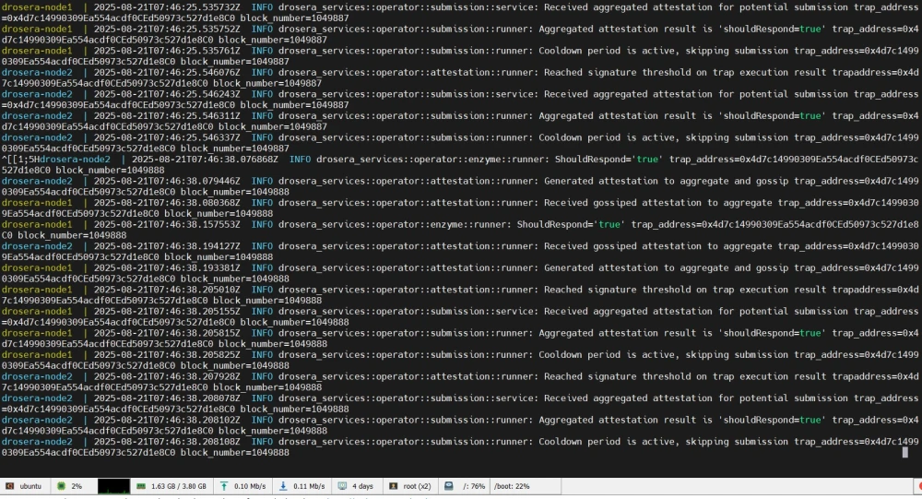Click the '4 days' uptime text
Viewport: 922px width, 499px height.
[x=362, y=486]
